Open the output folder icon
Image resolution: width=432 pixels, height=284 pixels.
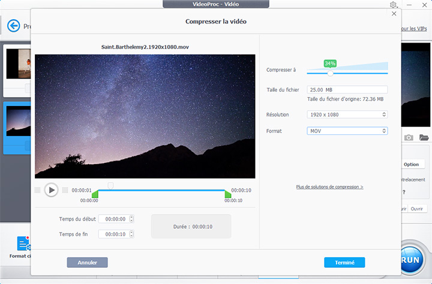click(x=424, y=138)
